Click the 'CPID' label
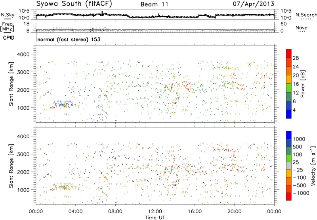Screen dimensions: 317x220 point(9,38)
